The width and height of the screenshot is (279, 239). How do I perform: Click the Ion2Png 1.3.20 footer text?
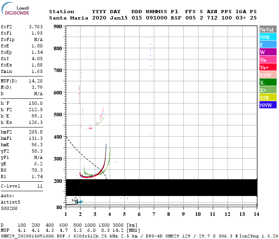coord(259,236)
